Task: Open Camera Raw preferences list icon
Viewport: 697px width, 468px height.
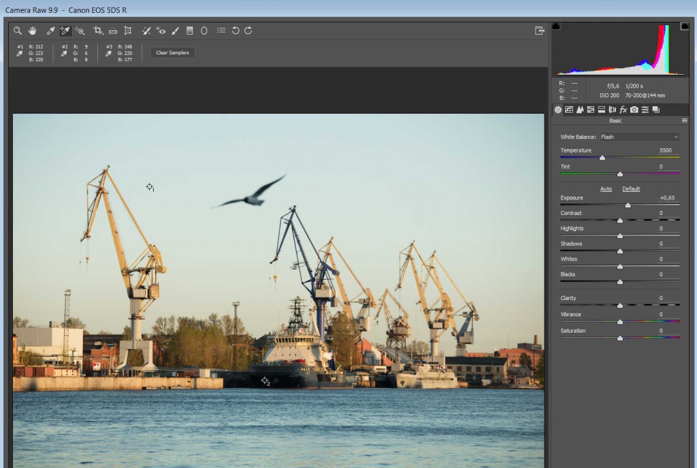Action: (221, 31)
